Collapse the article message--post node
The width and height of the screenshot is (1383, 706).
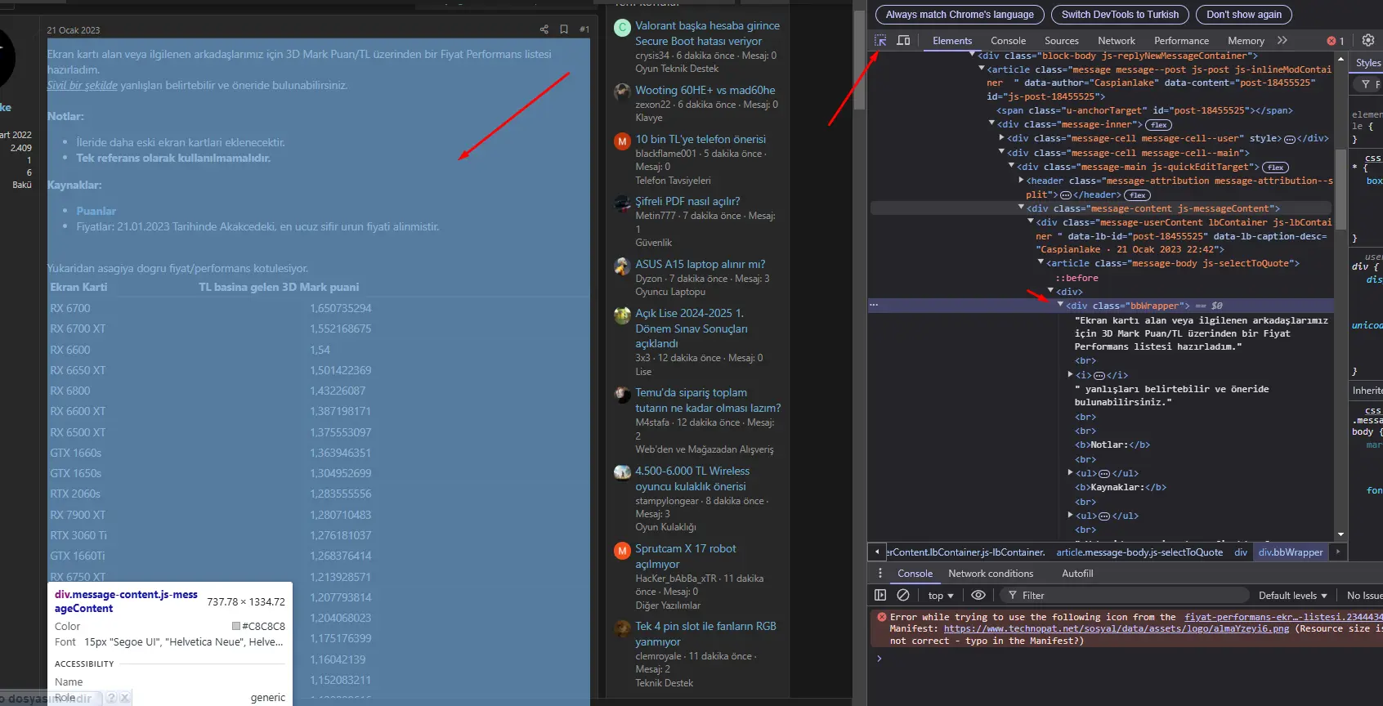(982, 69)
